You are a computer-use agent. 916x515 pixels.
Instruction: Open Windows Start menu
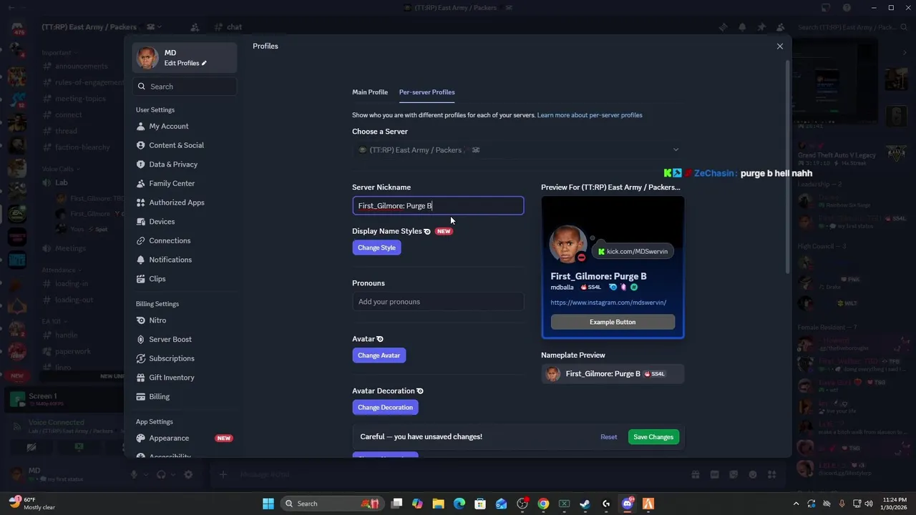coord(268,504)
